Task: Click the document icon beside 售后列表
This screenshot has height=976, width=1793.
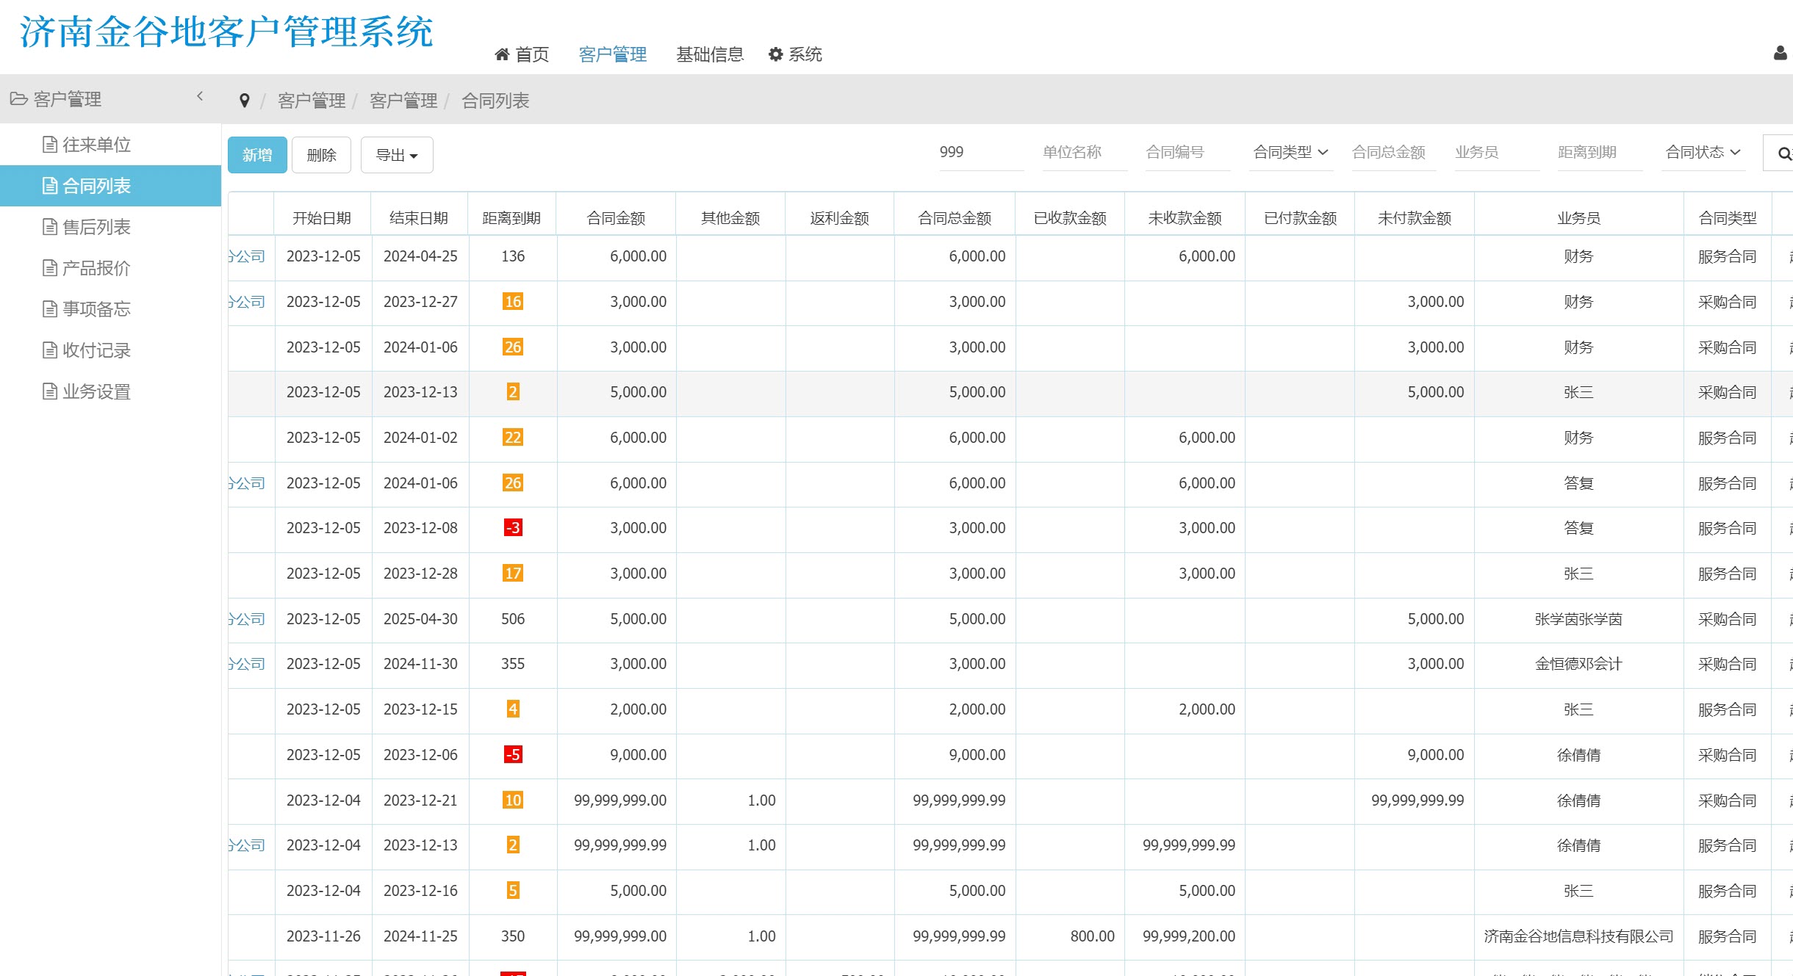Action: click(50, 227)
